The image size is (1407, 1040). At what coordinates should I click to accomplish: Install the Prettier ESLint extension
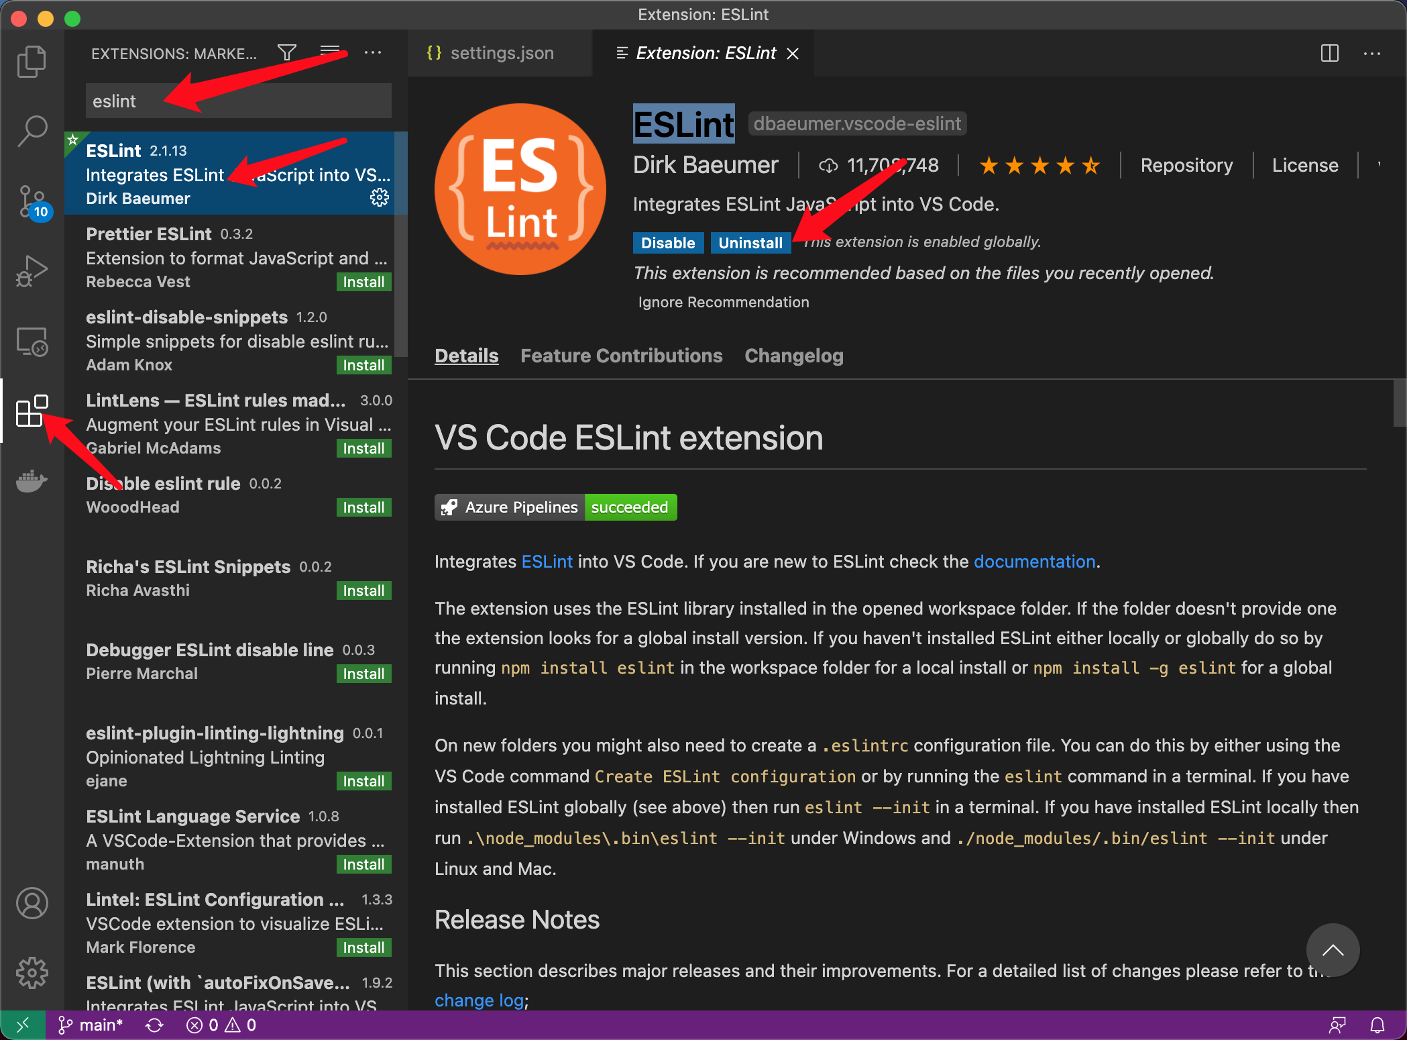[x=363, y=282]
